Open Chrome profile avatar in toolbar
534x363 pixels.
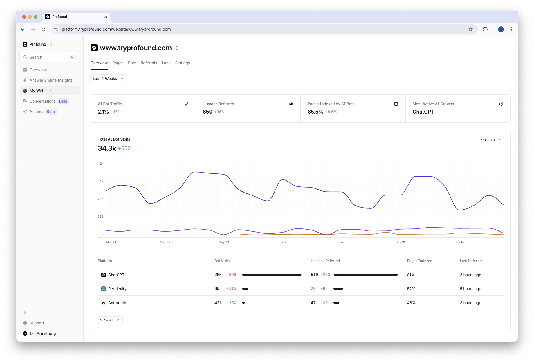click(501, 29)
